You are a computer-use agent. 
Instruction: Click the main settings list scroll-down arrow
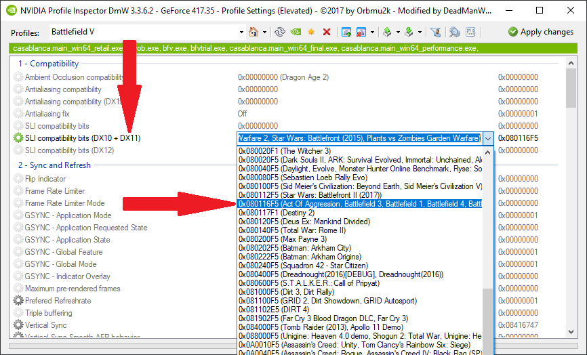tap(571, 332)
